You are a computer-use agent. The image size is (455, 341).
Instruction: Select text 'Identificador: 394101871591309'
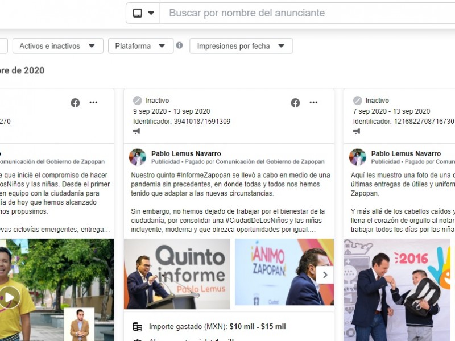click(181, 122)
